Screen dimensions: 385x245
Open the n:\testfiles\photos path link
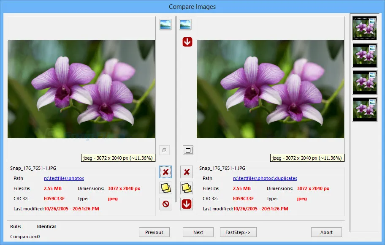pos(64,178)
